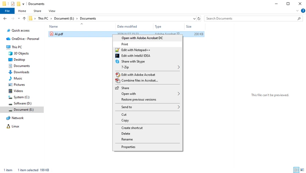Select This PC in navigation pane
Image resolution: width=306 pixels, height=173 pixels.
17,47
